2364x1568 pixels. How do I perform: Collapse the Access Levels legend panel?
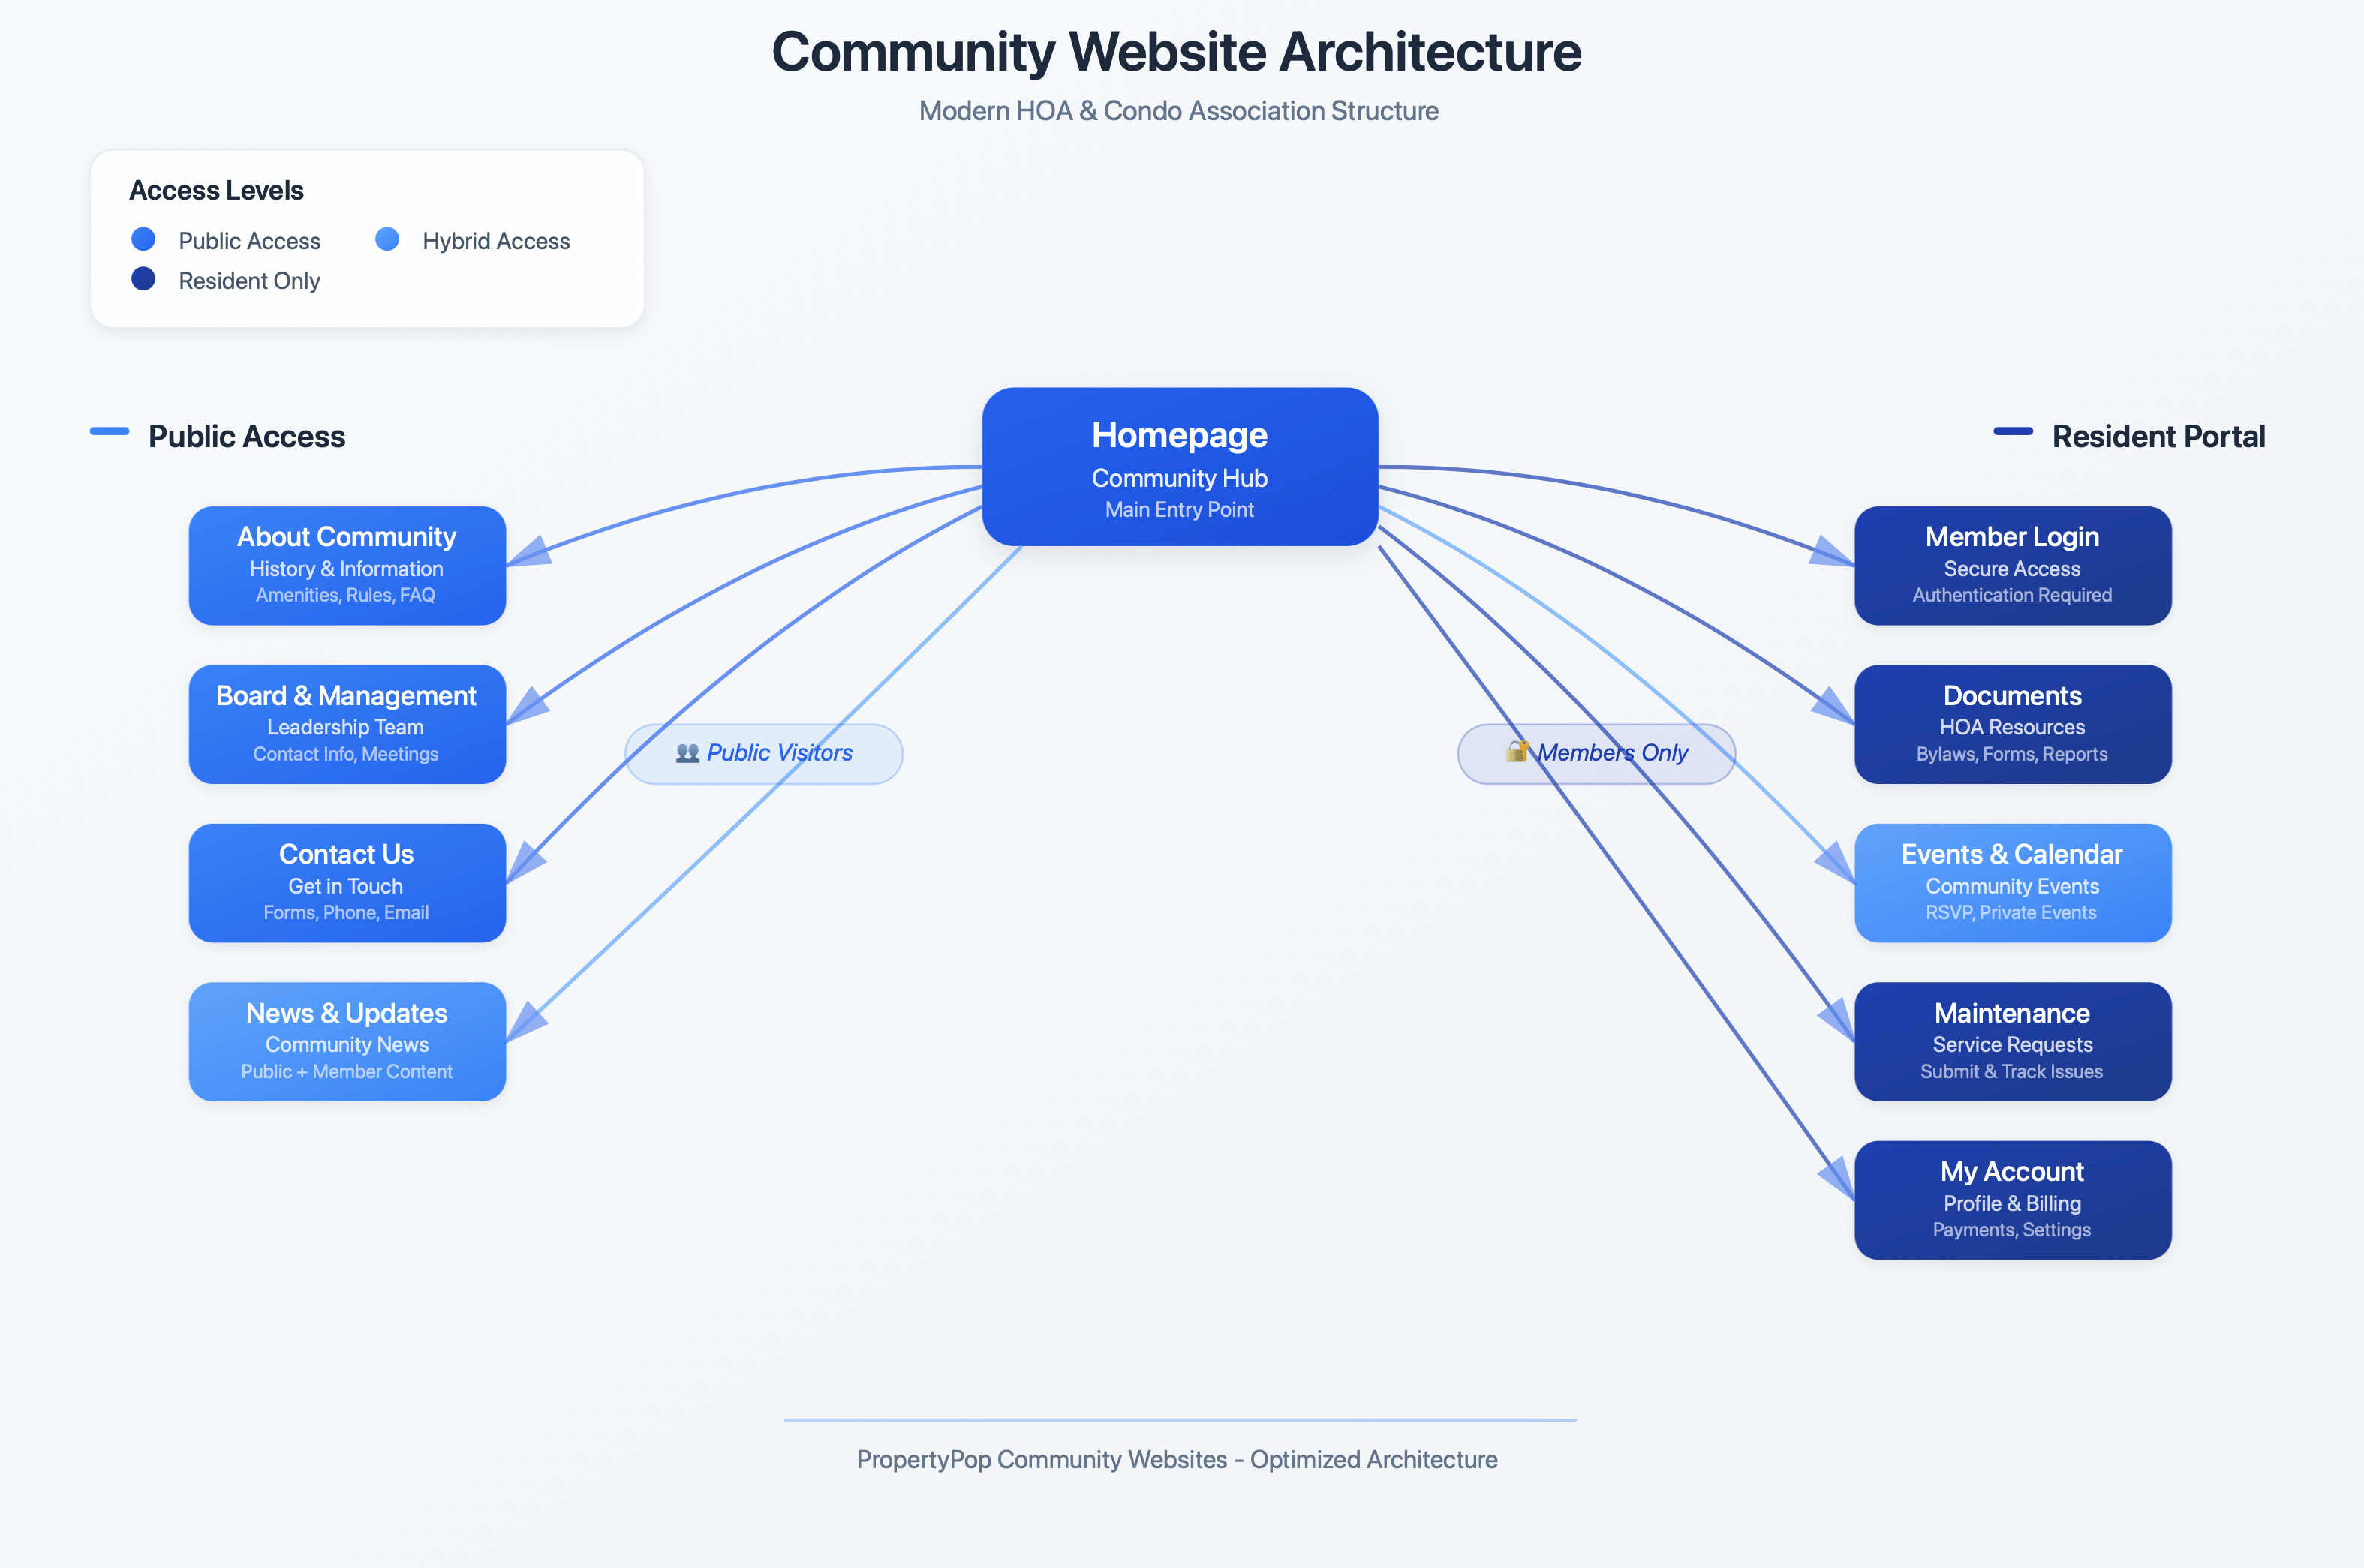(216, 190)
